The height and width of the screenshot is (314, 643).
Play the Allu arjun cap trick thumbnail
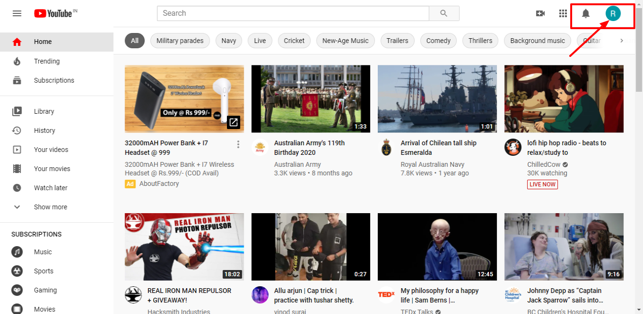point(311,247)
